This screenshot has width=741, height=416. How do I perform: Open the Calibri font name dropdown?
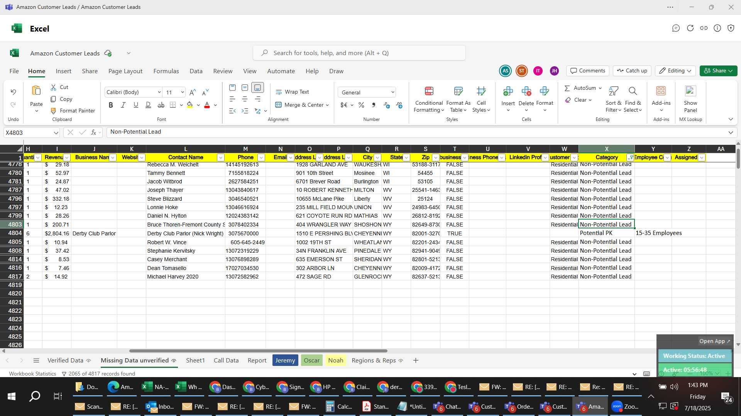pos(159,92)
